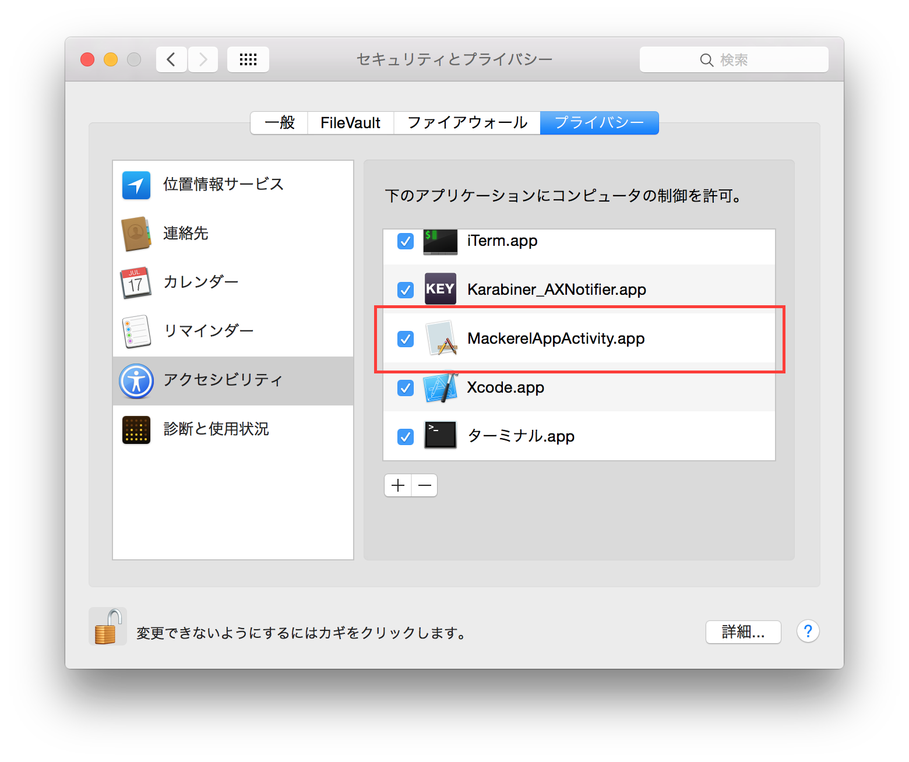Screen dimensions: 909x762
Task: Click the Location Services arrow icon
Action: pos(136,185)
